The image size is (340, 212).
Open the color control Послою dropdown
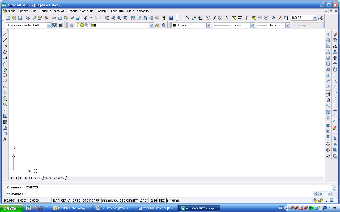pos(209,25)
